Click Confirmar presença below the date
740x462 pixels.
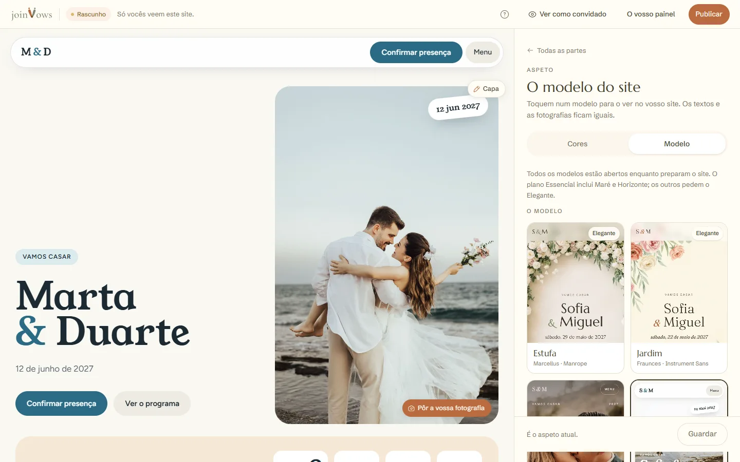coord(61,403)
